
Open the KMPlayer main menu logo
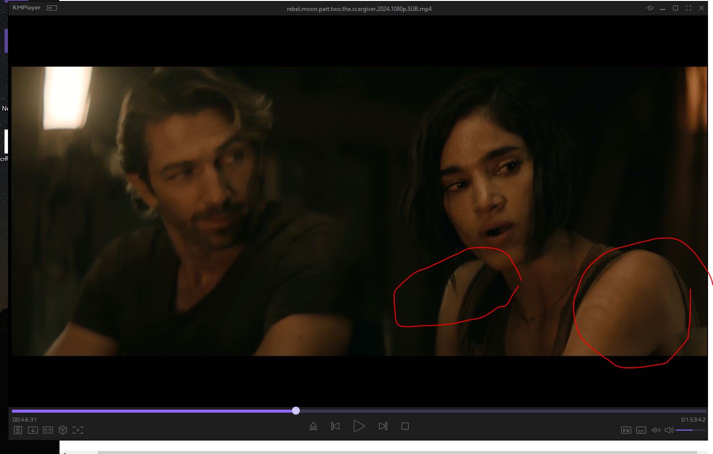26,8
